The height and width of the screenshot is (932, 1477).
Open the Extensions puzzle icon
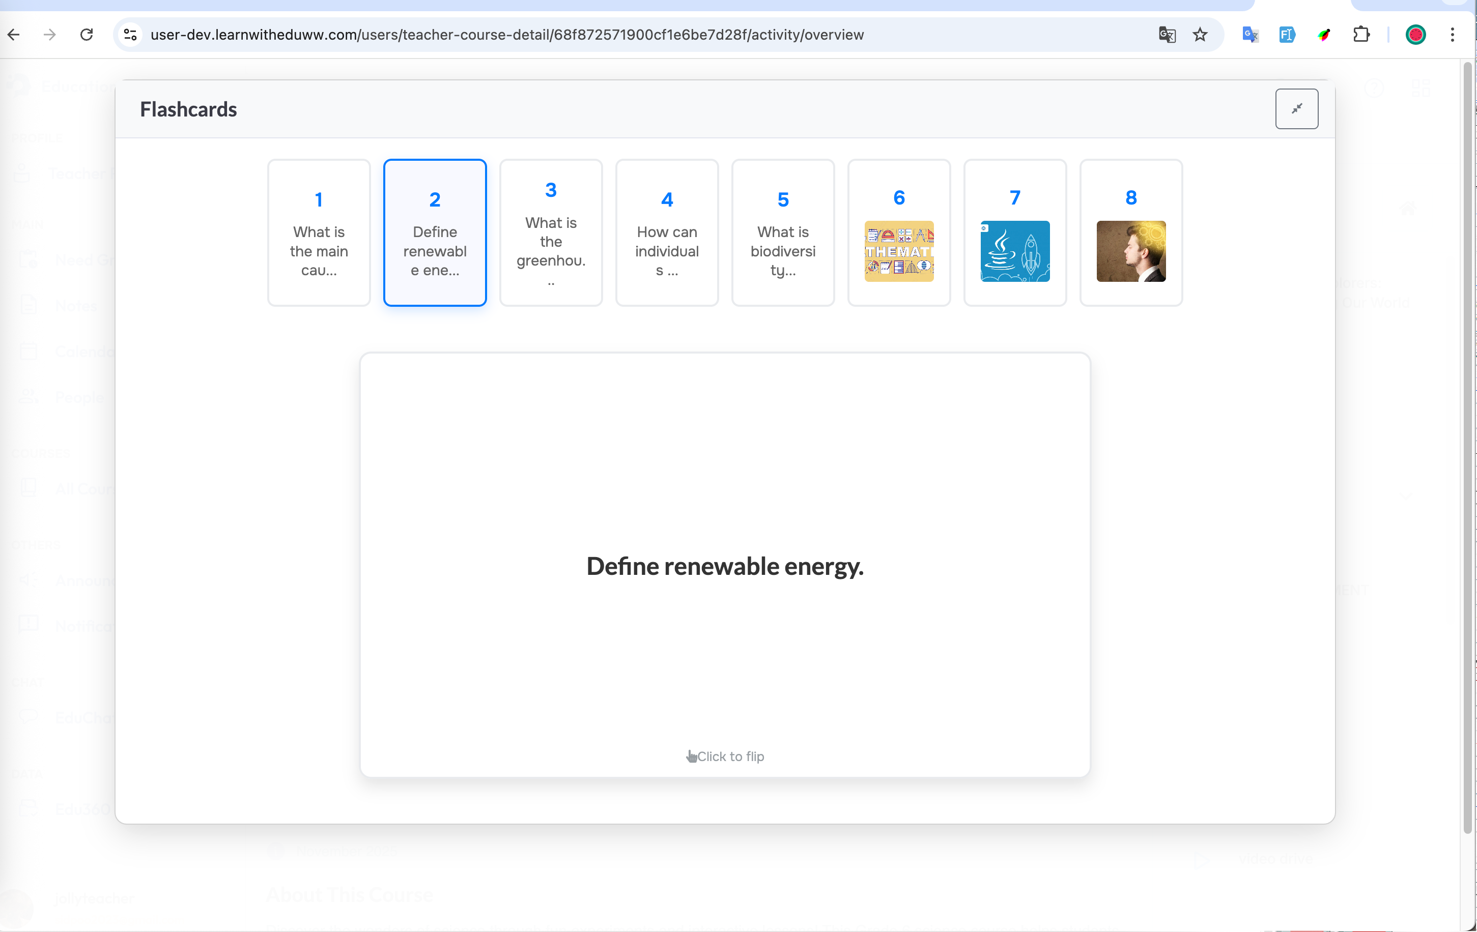[1361, 35]
